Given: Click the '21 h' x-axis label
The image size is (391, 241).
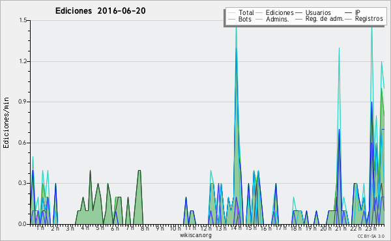Looking at the screenshot, I should point(341,228).
